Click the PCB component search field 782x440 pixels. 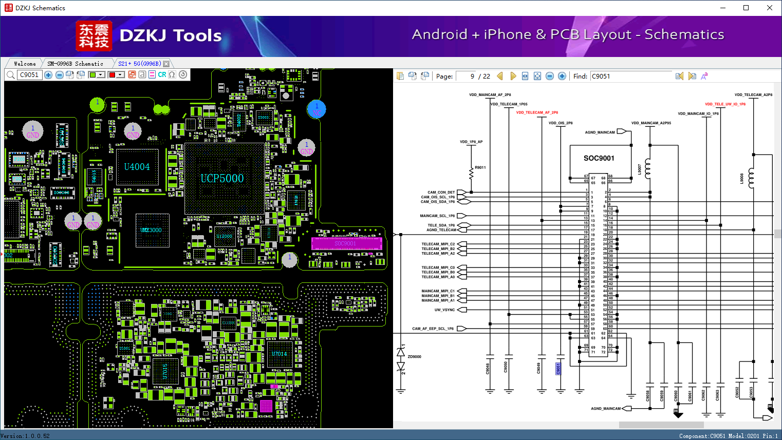point(29,75)
